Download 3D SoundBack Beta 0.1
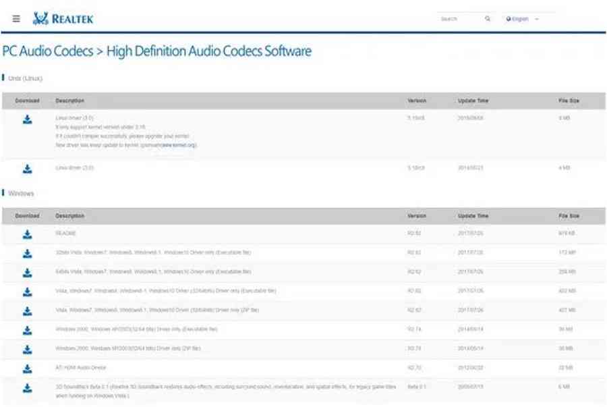The width and height of the screenshot is (607, 407). coord(28,388)
